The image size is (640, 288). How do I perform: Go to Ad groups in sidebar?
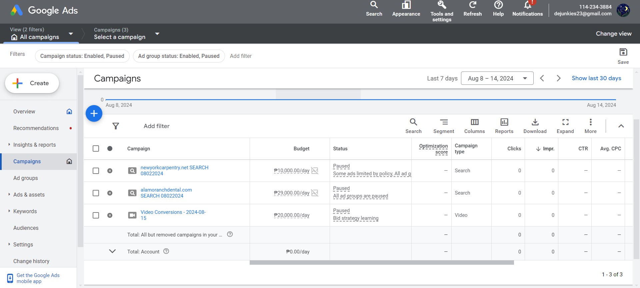click(26, 178)
